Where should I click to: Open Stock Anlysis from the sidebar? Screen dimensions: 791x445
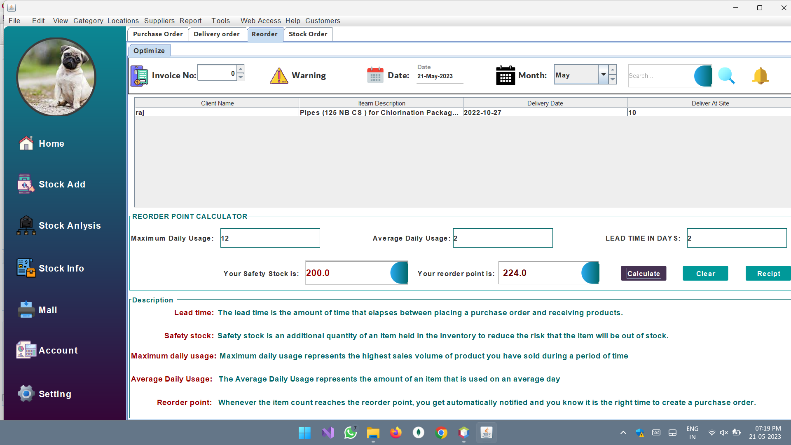[69, 225]
